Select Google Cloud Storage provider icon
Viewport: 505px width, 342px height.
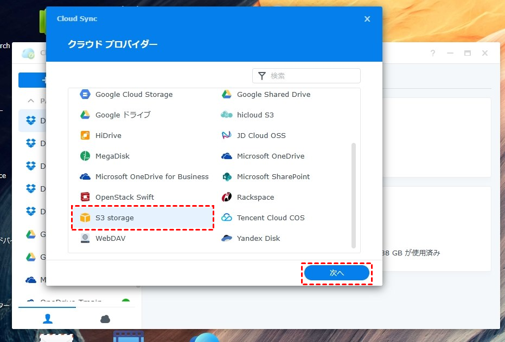point(85,95)
